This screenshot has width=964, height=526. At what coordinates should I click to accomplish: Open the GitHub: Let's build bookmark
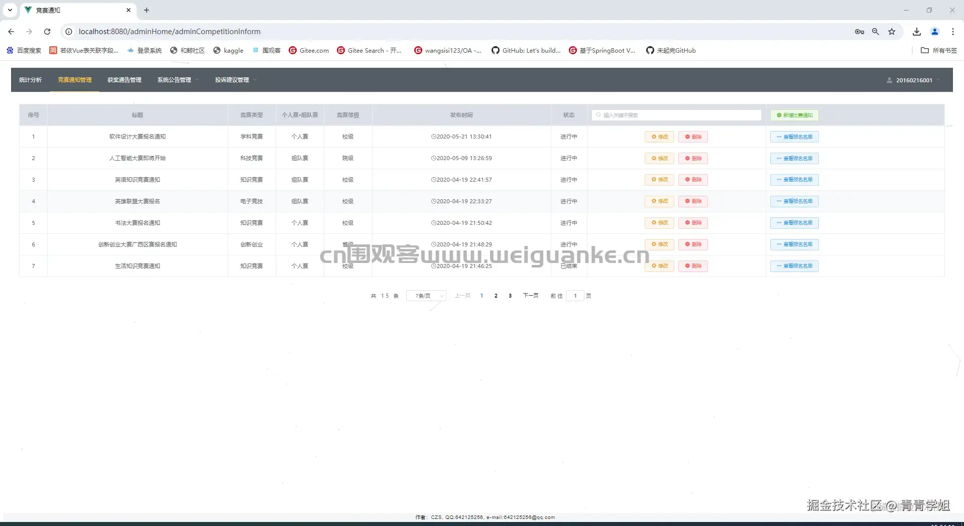coord(526,50)
